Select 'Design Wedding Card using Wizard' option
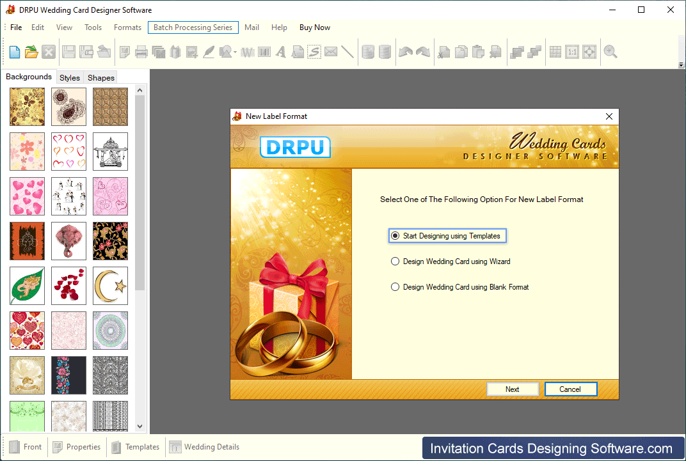 point(451,262)
